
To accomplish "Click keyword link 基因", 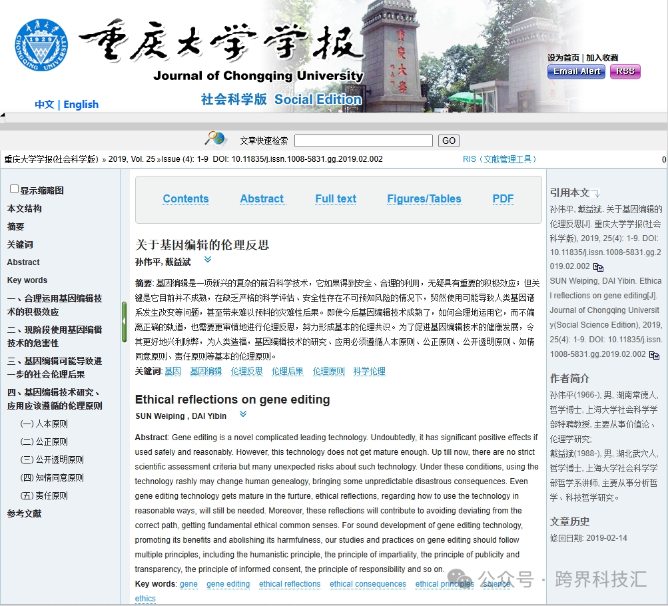I will [173, 372].
